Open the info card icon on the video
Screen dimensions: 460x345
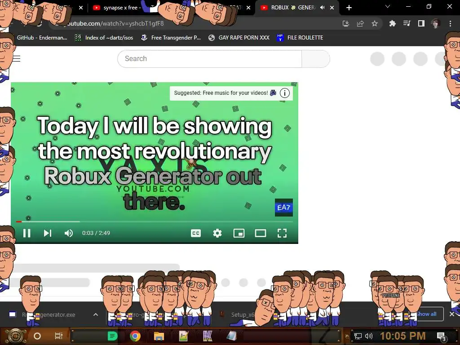click(284, 93)
